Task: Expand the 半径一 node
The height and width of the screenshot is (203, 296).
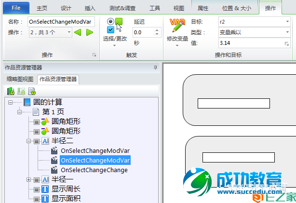Action: [x=28, y=179]
